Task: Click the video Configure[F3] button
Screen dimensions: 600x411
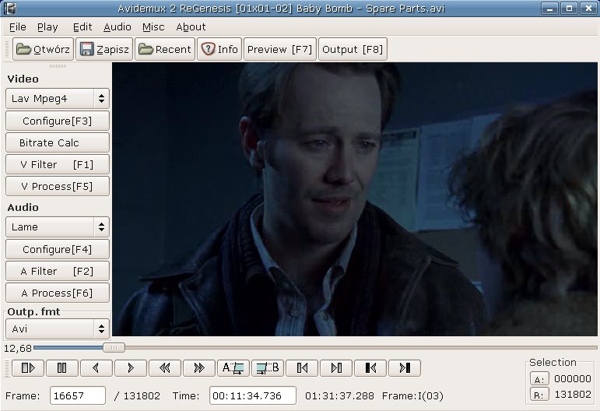Action: [x=58, y=121]
